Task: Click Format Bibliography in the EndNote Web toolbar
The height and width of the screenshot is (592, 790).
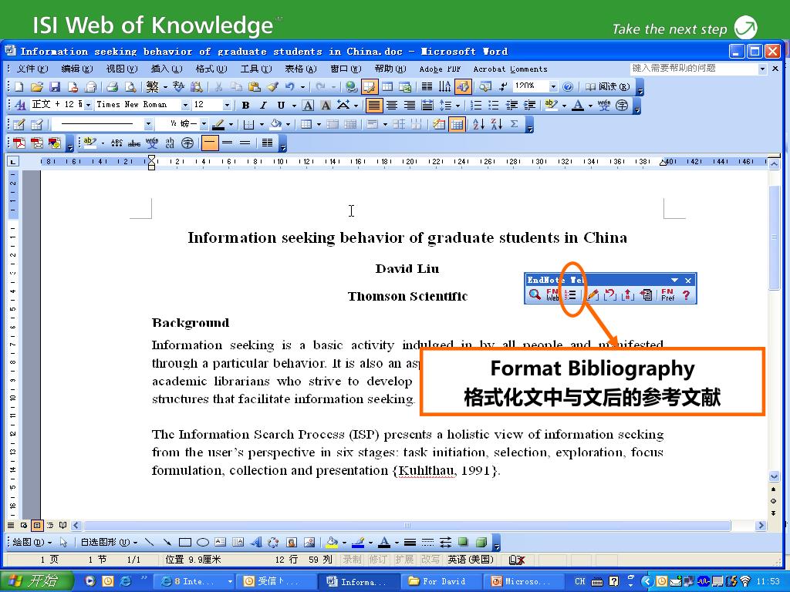Action: (570, 294)
